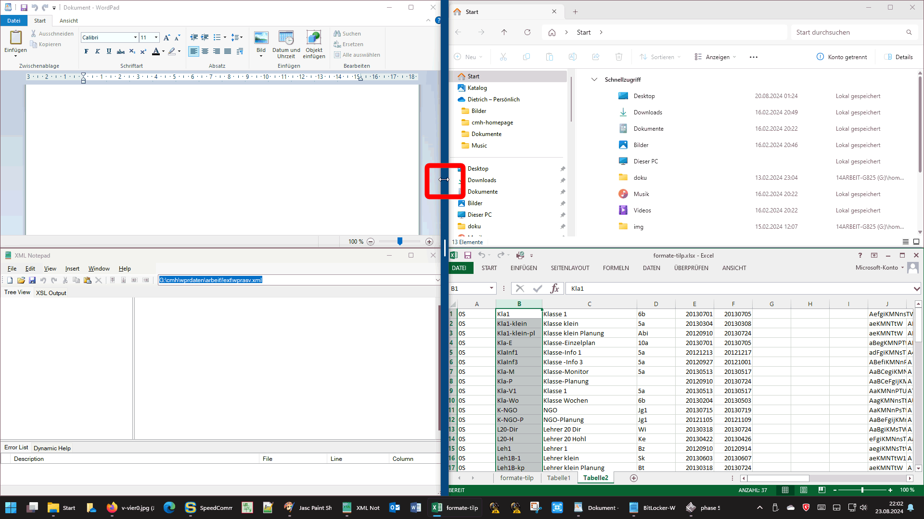Click the WordPad zoom slider handle
Screen dimensions: 924x519
point(399,241)
